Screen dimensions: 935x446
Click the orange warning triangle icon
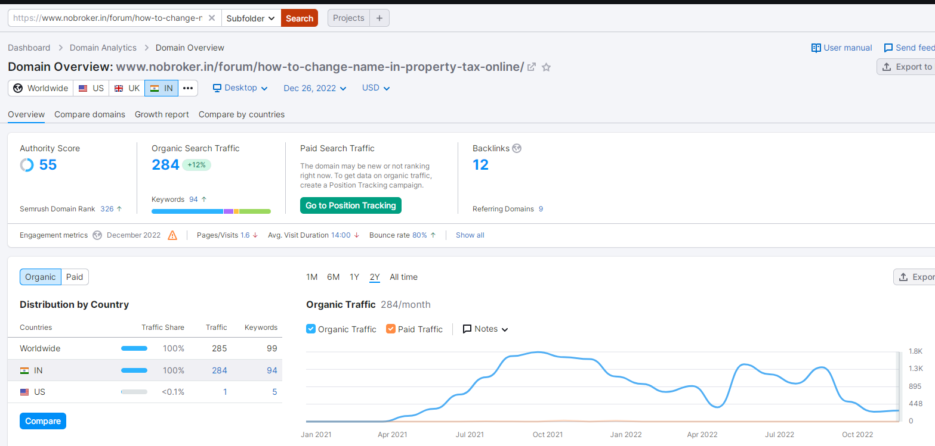pyautogui.click(x=172, y=235)
